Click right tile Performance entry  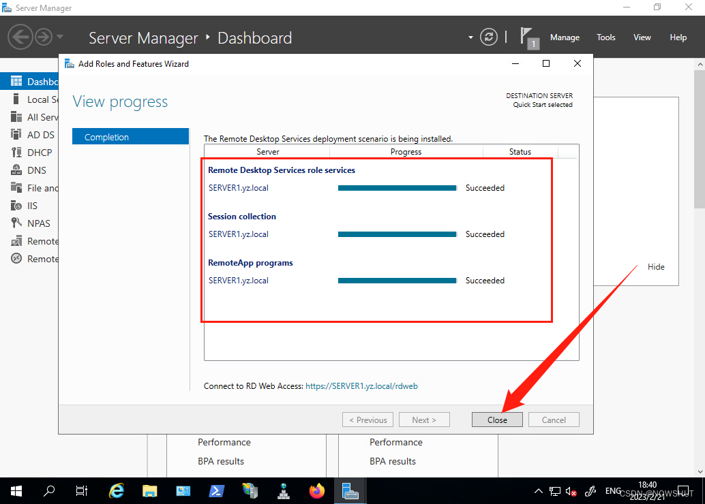coord(396,442)
